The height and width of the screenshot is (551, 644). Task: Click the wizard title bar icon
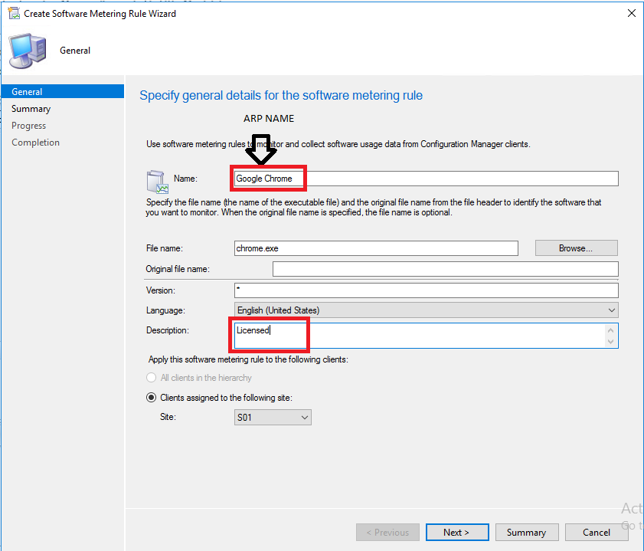14,13
